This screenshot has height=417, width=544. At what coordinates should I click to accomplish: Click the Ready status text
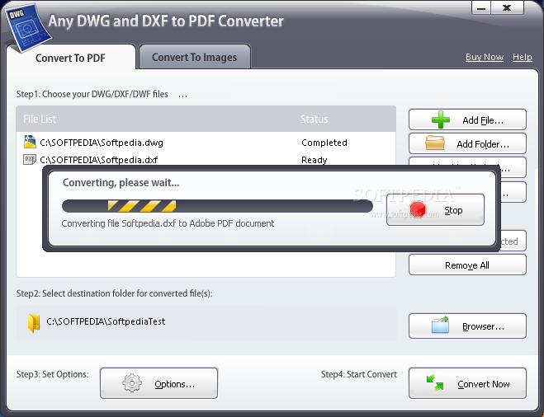[x=314, y=160]
